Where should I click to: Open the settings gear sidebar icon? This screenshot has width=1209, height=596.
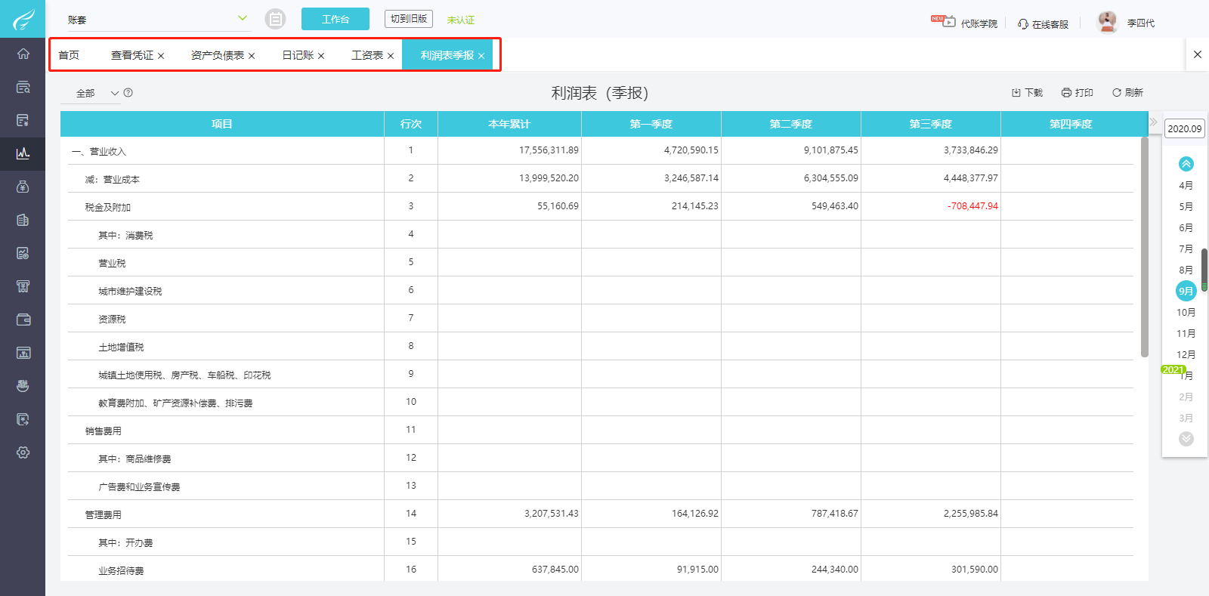(23, 452)
